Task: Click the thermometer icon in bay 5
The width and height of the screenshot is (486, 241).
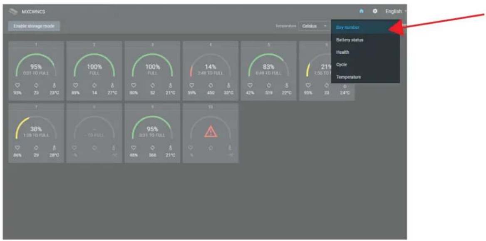Action: (x=287, y=85)
